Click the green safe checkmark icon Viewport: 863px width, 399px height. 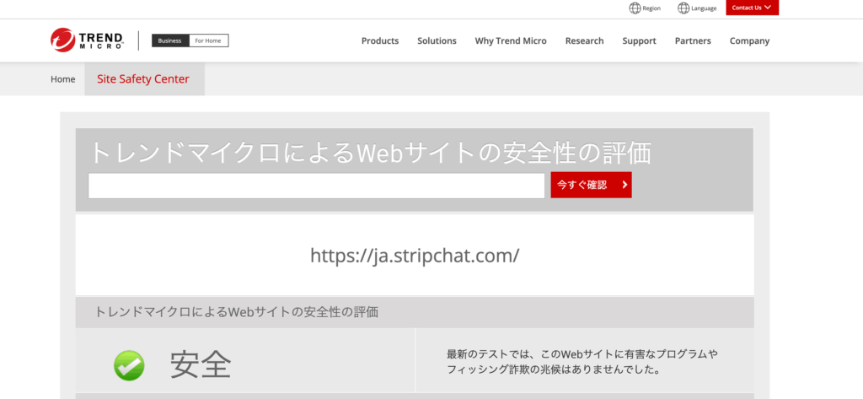[129, 365]
